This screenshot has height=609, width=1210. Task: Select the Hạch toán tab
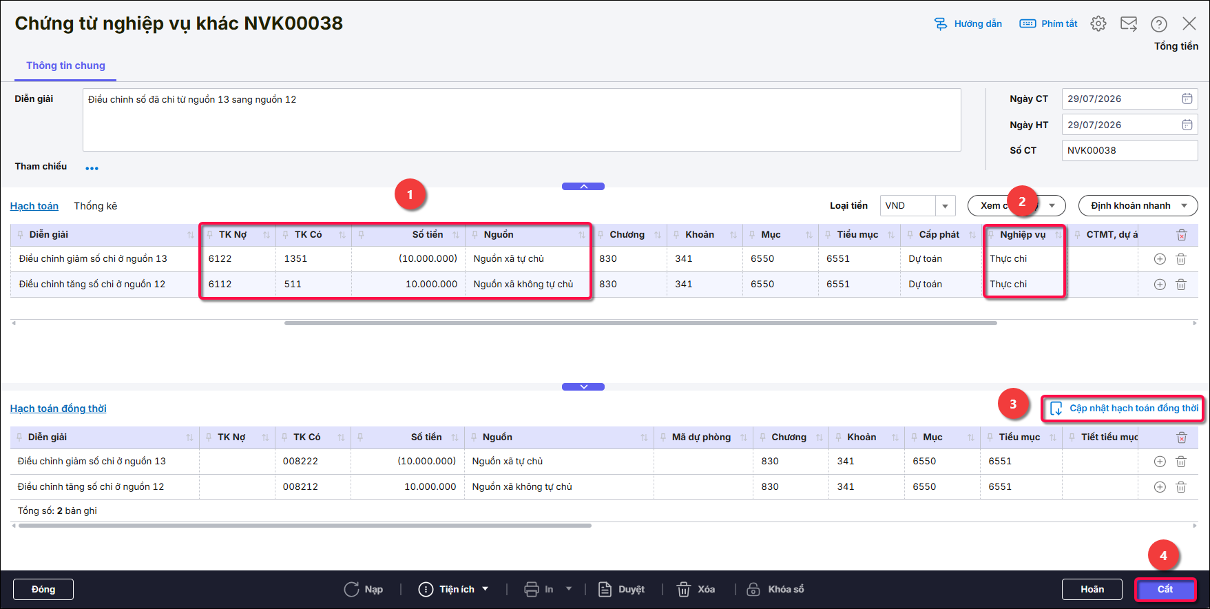point(34,206)
